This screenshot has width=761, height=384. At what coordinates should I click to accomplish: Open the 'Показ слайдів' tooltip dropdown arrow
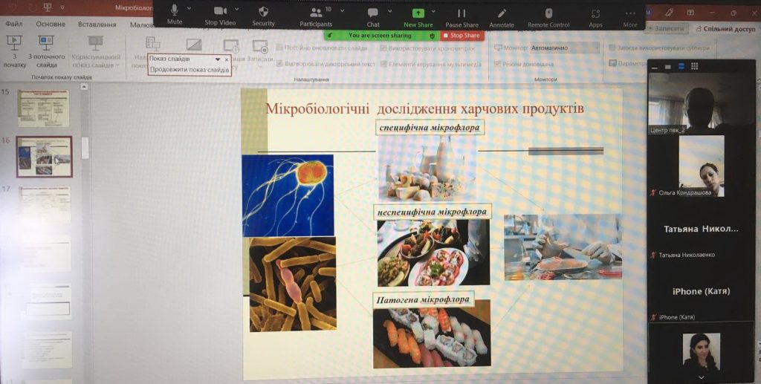coord(218,59)
